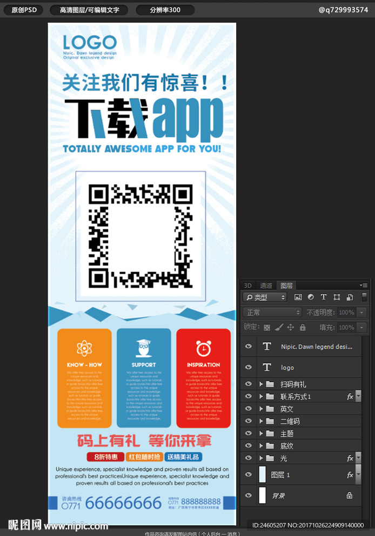Toggle visibility of 图层 1 layer

tap(249, 474)
